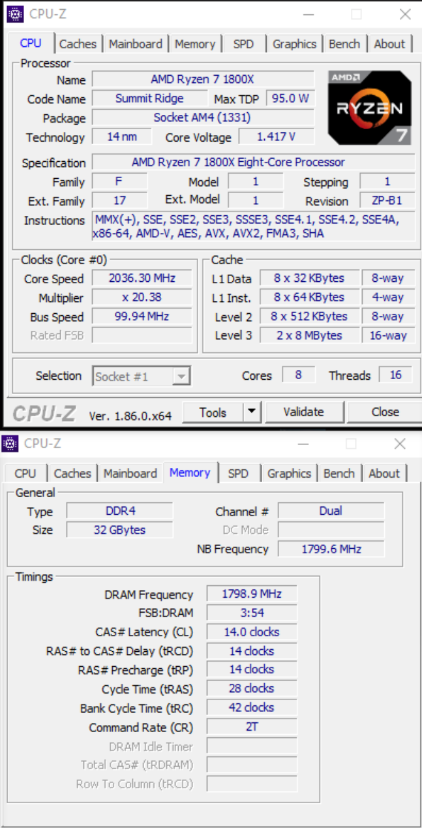Viewport: 422px width, 828px height.
Task: Open Graphics tab in Memory window
Action: (289, 473)
